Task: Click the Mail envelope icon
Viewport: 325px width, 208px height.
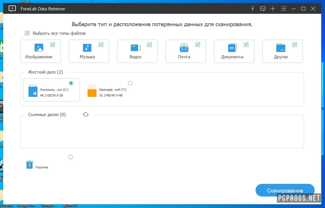Action: click(184, 48)
